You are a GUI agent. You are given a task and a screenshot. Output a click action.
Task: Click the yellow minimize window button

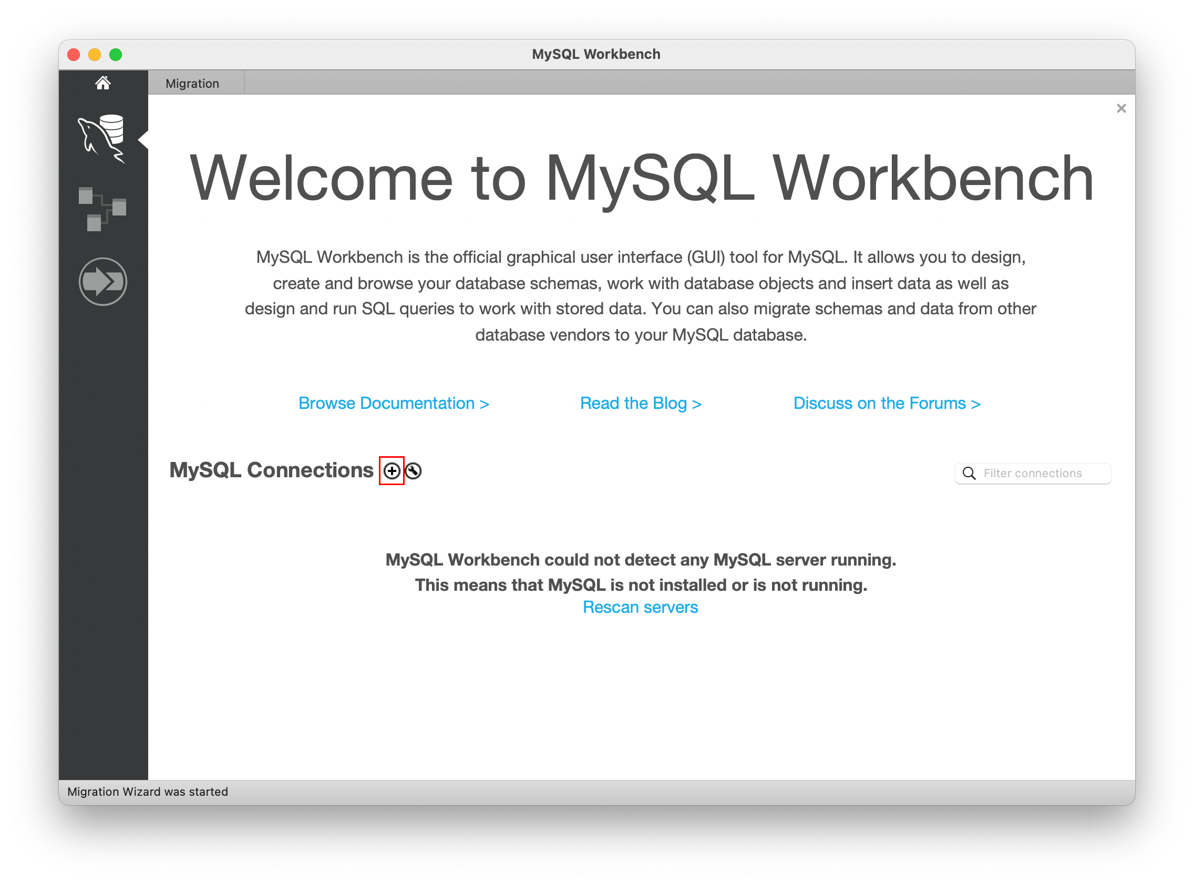point(95,55)
